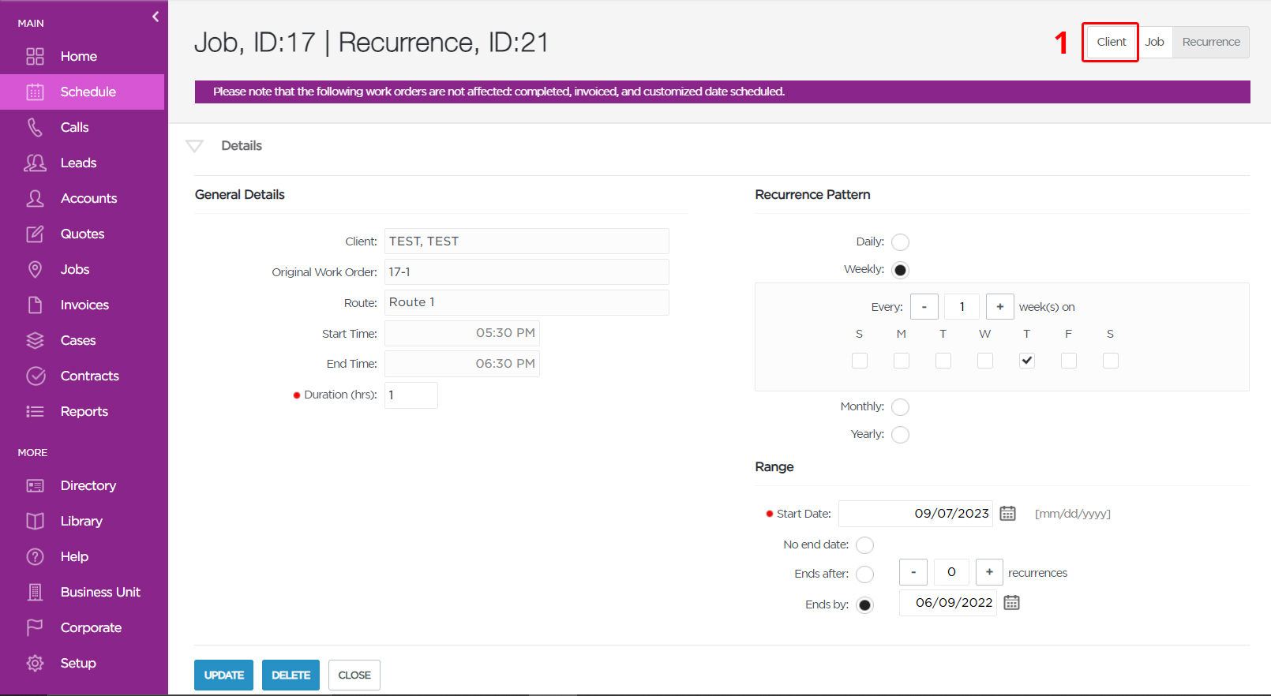Check the Friday day checkbox
Screen dimensions: 1271x696
click(x=1069, y=361)
